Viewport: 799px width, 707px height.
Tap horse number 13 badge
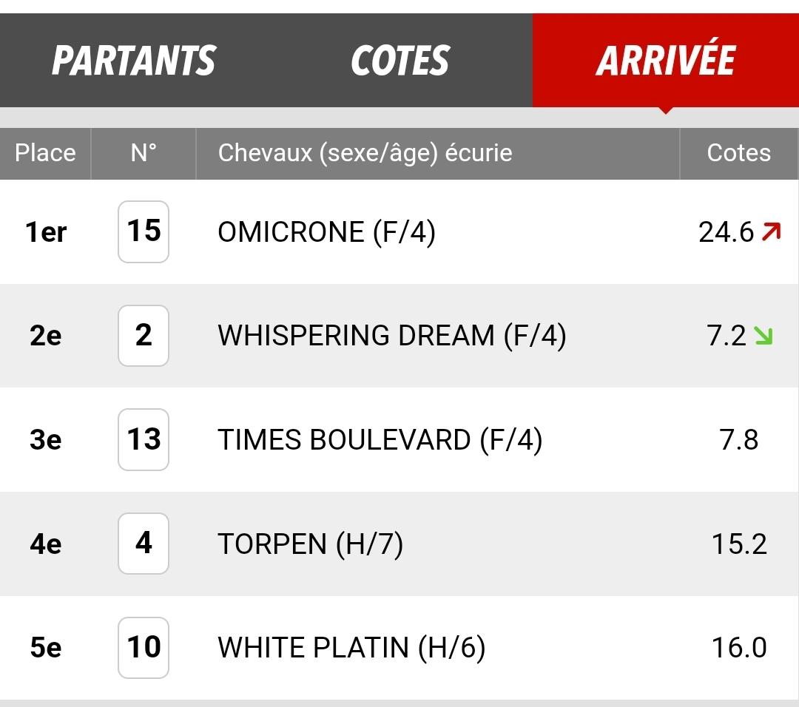click(144, 439)
